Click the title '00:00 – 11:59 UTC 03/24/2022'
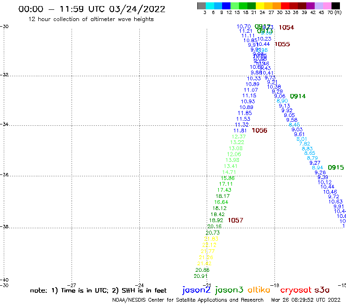 coord(92,9)
